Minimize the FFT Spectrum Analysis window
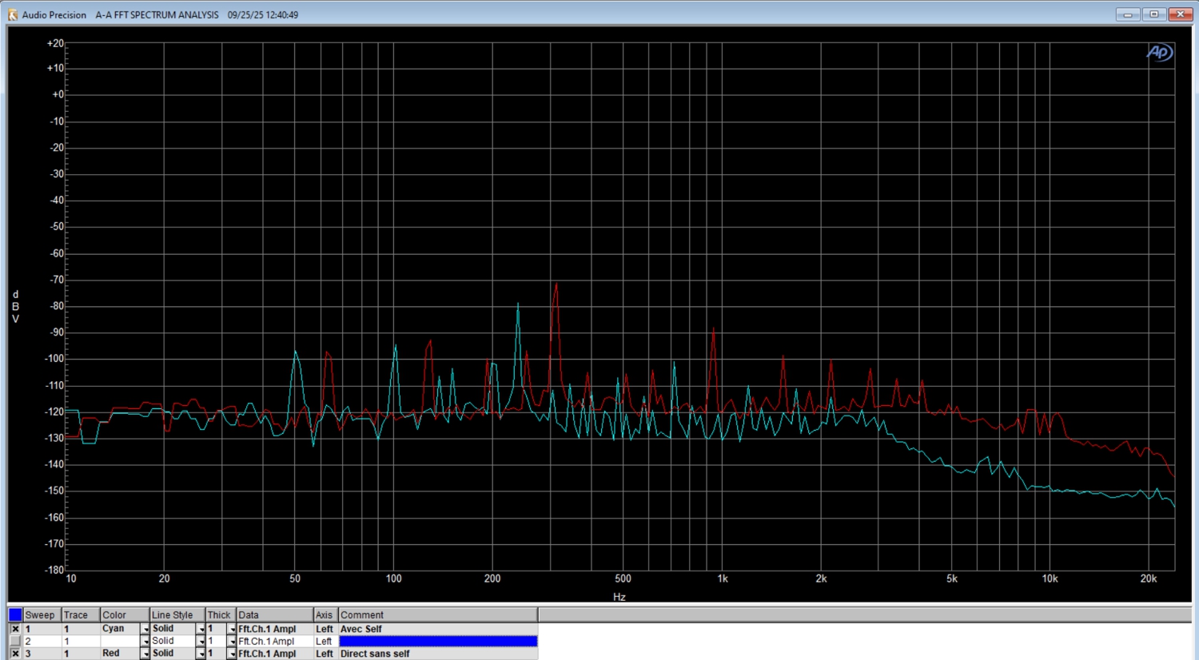Screen dimensions: 1199x660 (1127, 14)
